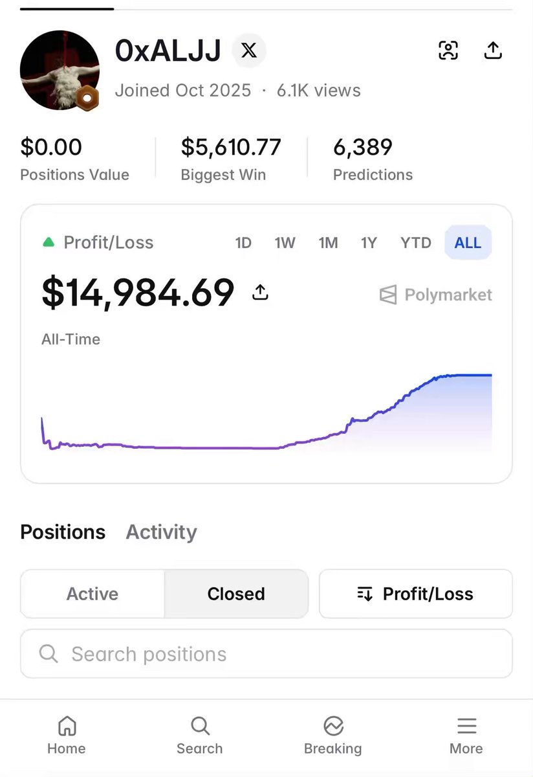Image resolution: width=533 pixels, height=777 pixels.
Task: Select the Positions tab
Action: coord(63,532)
